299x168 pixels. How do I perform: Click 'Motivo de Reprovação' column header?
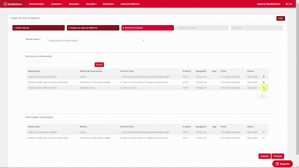click(x=91, y=71)
